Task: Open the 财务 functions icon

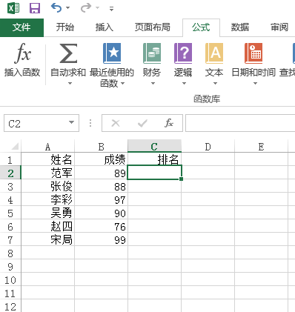Action: click(152, 53)
